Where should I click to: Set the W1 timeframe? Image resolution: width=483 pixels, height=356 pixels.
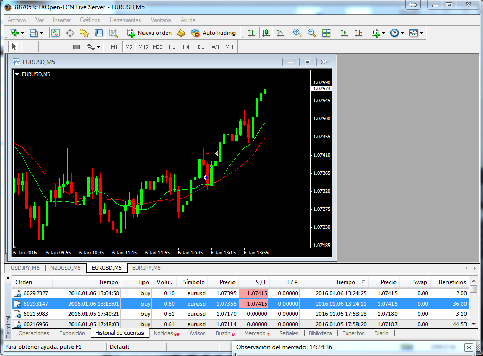point(216,47)
